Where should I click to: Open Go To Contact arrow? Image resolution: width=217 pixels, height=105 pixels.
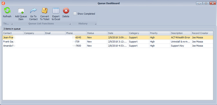[33, 11]
